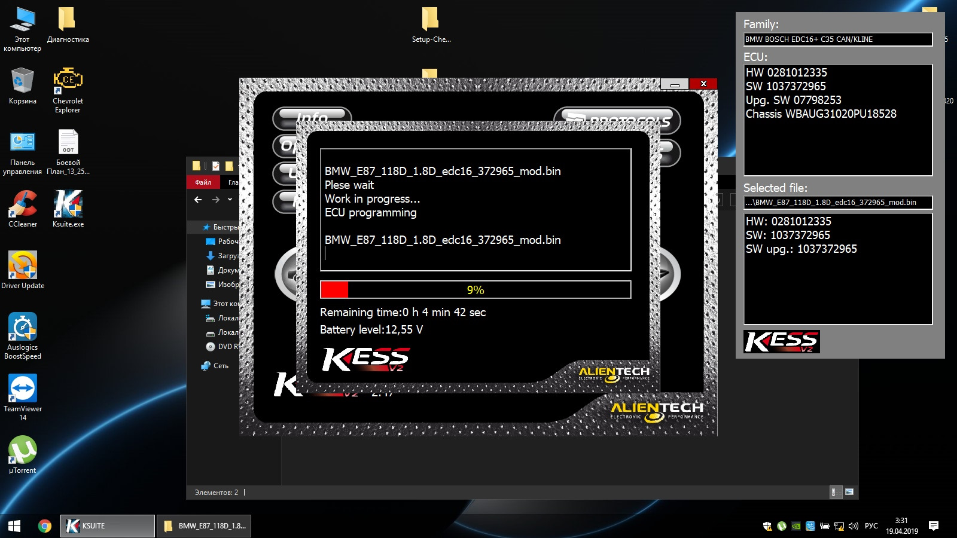The width and height of the screenshot is (957, 538).
Task: Open the Диагностика desktop folder
Action: coord(68,25)
